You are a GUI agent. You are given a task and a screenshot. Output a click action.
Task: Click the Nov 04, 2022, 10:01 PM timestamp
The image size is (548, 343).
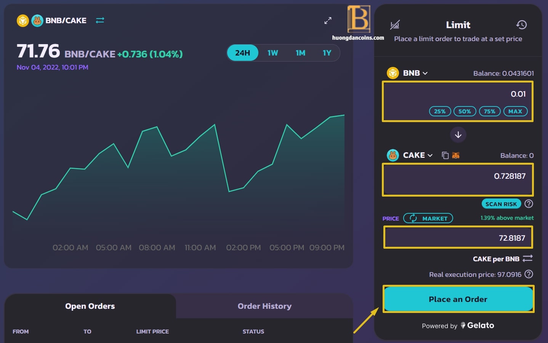[x=52, y=67]
